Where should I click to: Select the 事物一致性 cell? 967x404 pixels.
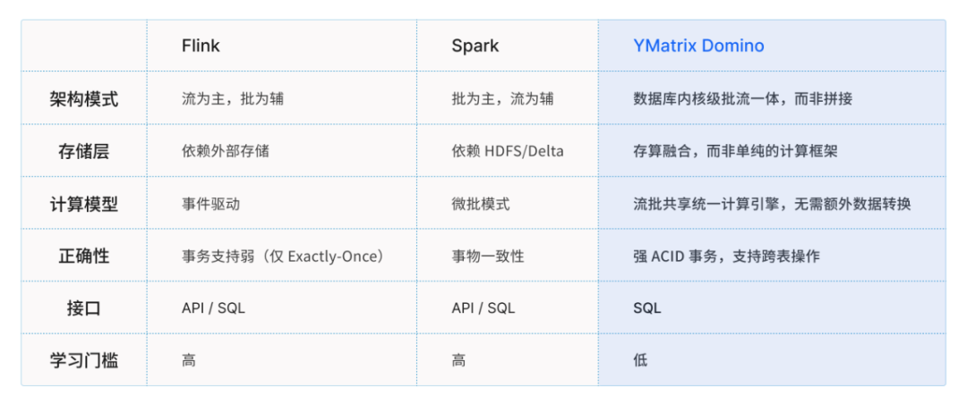coord(488,257)
